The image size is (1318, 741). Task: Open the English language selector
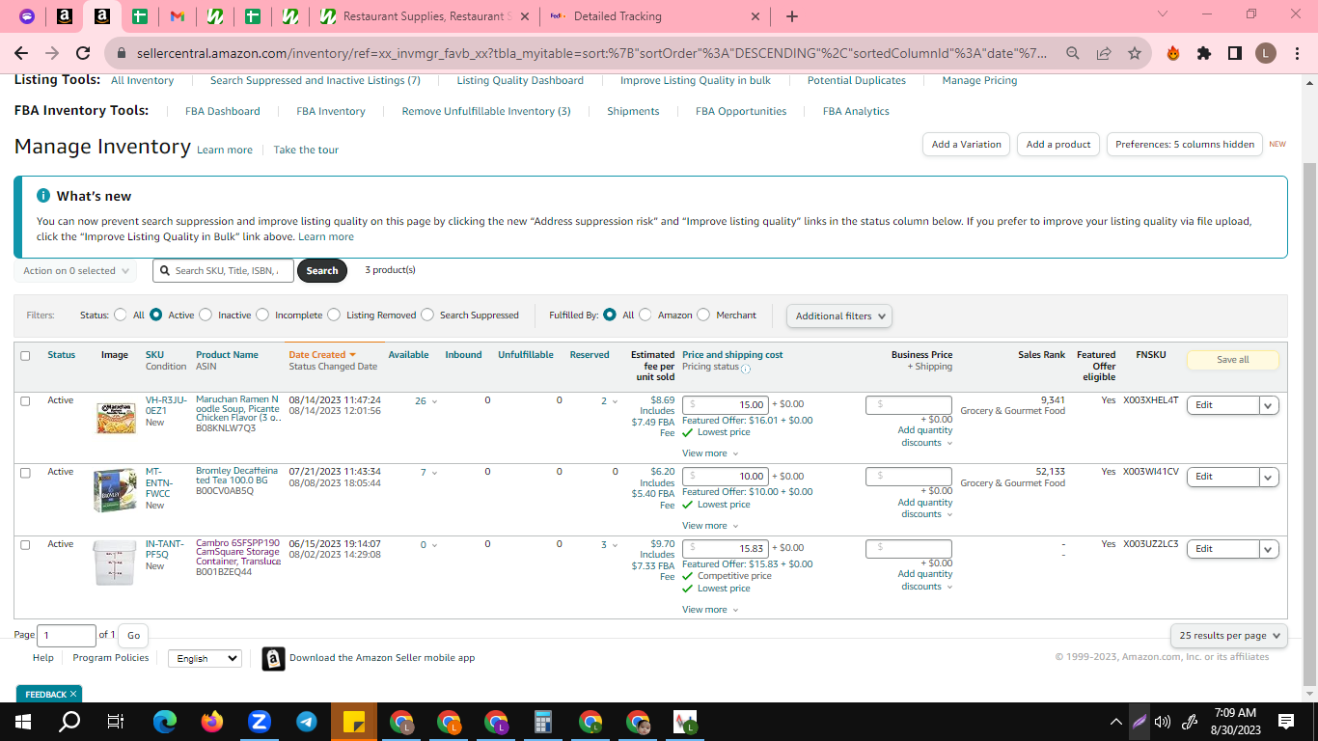coord(205,658)
